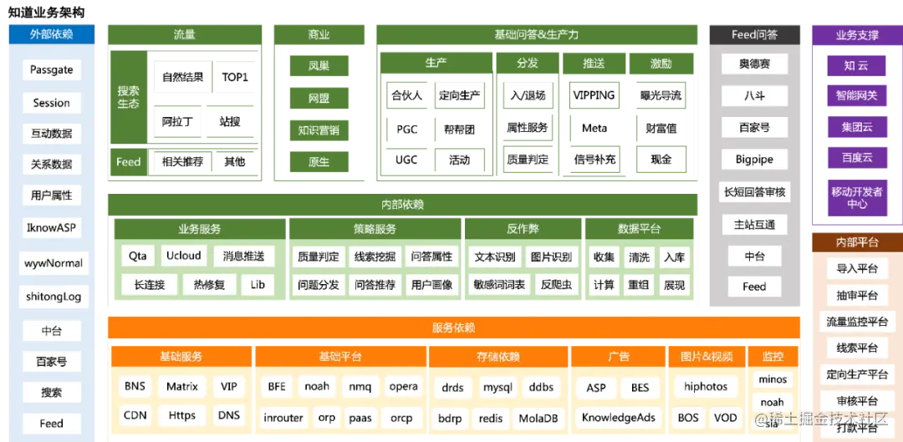Select the 主站互通 box
This screenshot has width=903, height=442.
(754, 223)
